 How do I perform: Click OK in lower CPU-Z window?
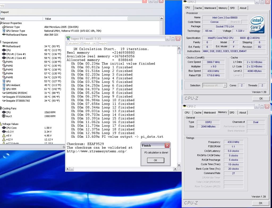click(x=261, y=203)
